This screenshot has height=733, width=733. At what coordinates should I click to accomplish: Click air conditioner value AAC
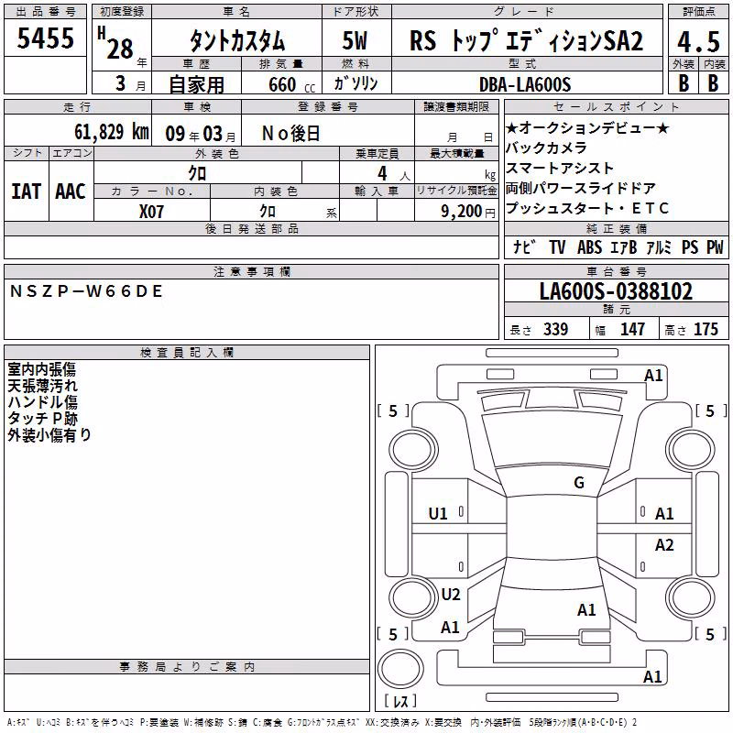(71, 191)
